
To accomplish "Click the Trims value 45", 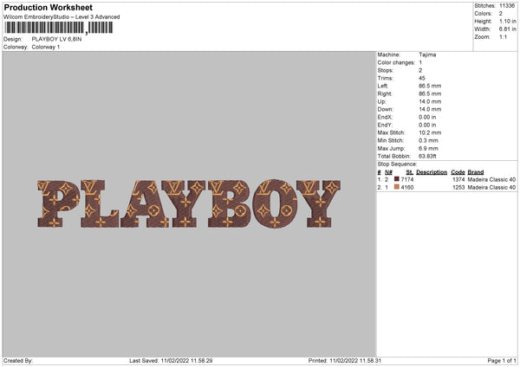I will [x=422, y=78].
